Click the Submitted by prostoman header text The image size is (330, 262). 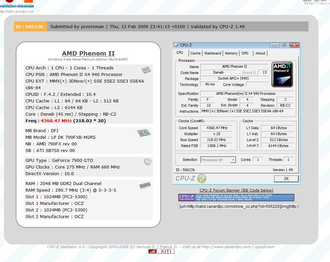(77, 26)
